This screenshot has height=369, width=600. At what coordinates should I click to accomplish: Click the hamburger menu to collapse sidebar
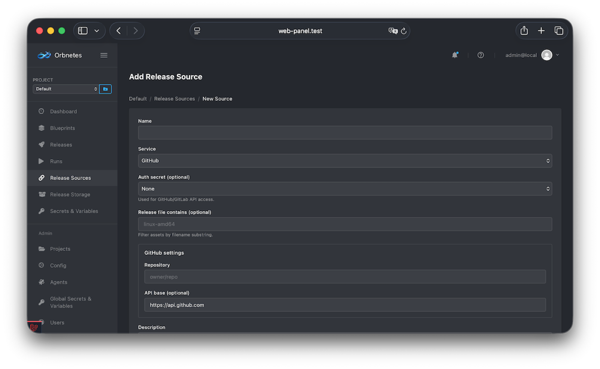click(104, 55)
